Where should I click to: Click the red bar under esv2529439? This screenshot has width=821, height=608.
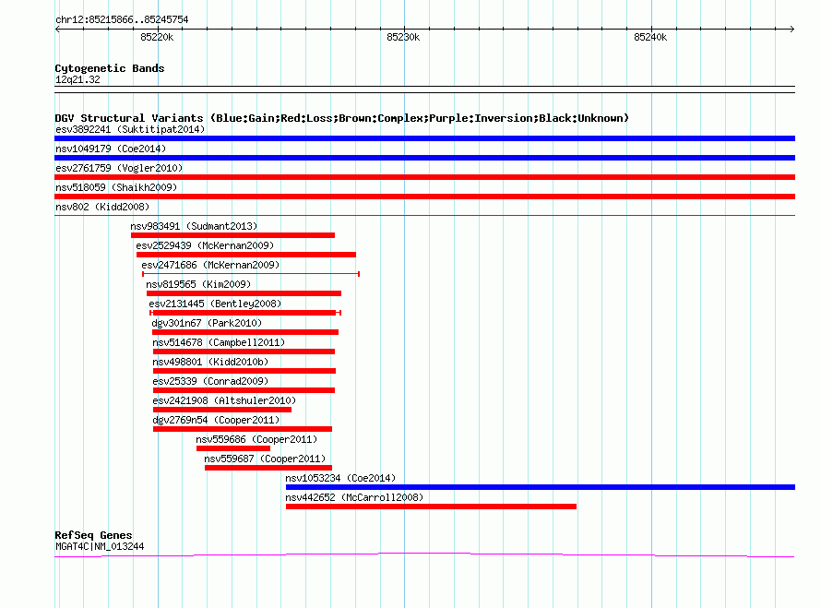[x=246, y=255]
